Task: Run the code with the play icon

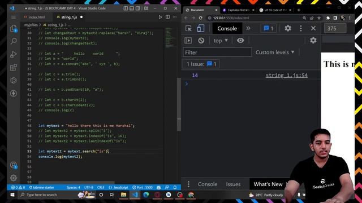Action: coord(160,17)
